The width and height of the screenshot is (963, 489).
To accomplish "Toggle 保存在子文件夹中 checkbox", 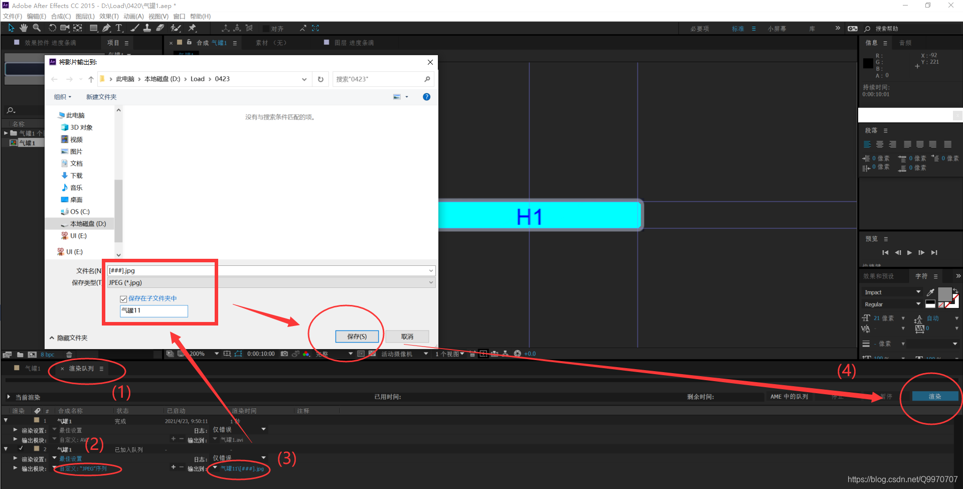I will [123, 299].
